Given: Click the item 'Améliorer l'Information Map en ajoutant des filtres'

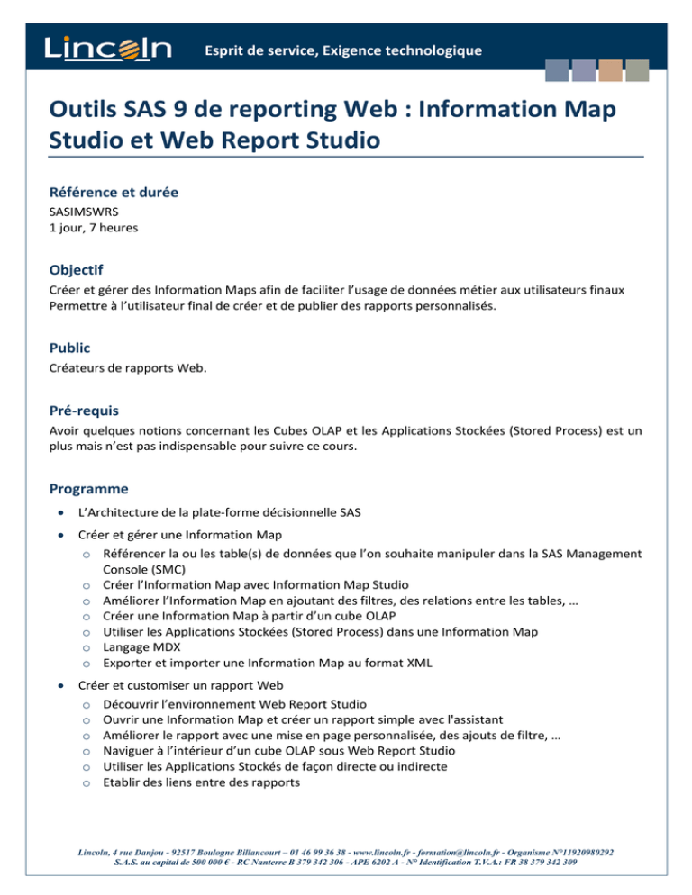Looking at the screenshot, I should (341, 601).
